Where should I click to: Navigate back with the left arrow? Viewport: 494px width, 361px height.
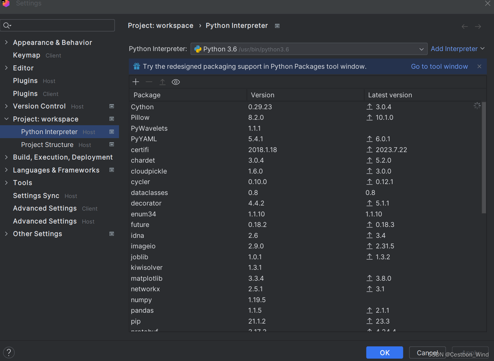point(465,26)
